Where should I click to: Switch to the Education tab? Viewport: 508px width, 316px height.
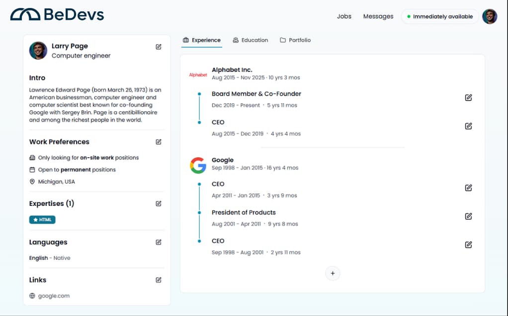click(x=251, y=40)
